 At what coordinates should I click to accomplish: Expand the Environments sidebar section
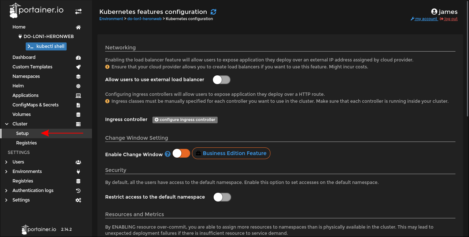6,172
